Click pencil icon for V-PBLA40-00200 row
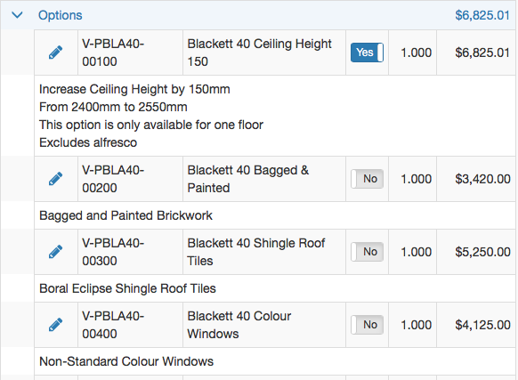Viewport: 518px width, 380px height. coord(55,179)
